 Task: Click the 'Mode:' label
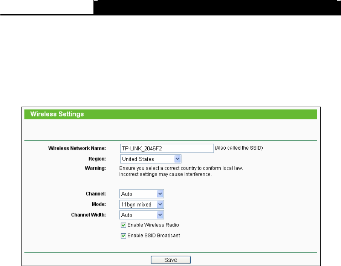pyautogui.click(x=99, y=204)
